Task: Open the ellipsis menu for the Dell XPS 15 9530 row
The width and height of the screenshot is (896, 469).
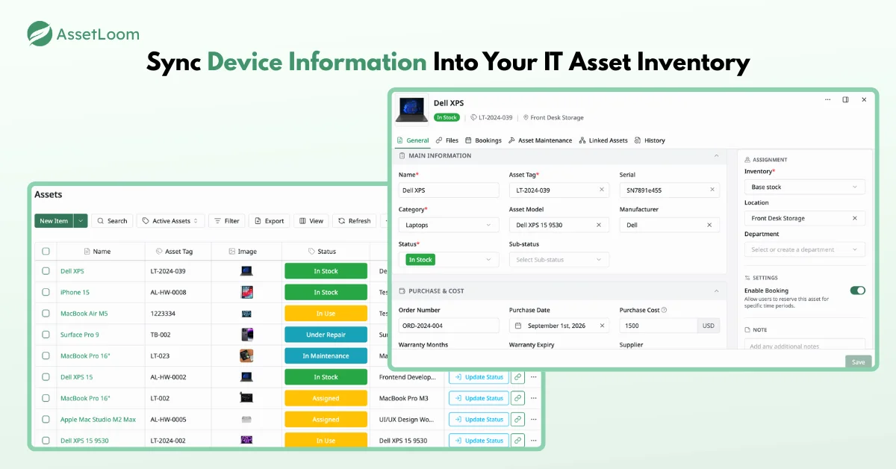Action: point(533,441)
